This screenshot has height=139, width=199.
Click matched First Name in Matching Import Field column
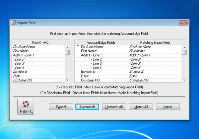pos(137,51)
